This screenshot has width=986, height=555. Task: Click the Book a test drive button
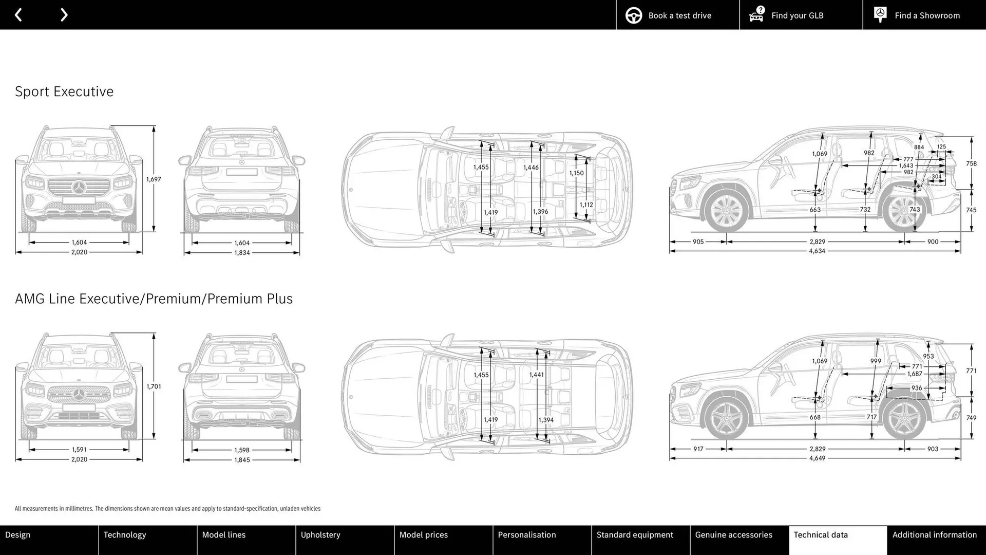(679, 15)
